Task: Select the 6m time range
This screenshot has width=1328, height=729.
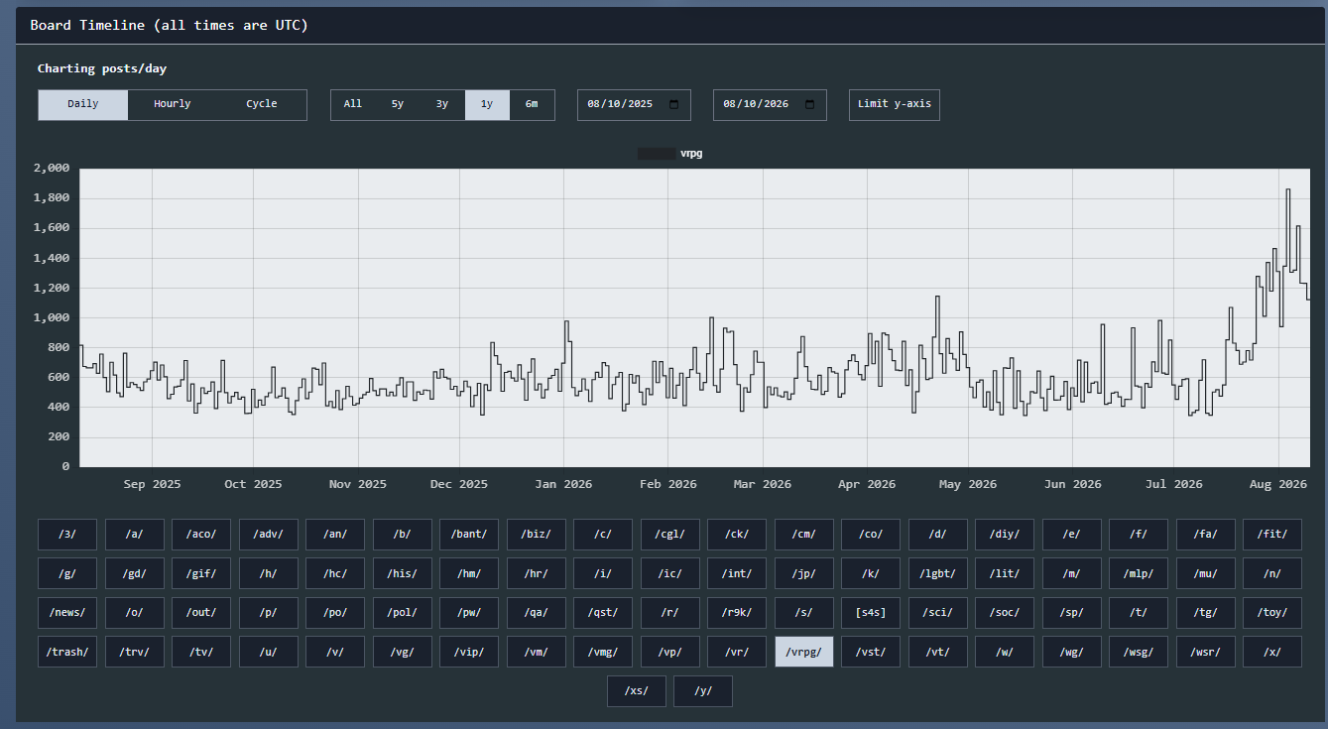Action: click(532, 104)
